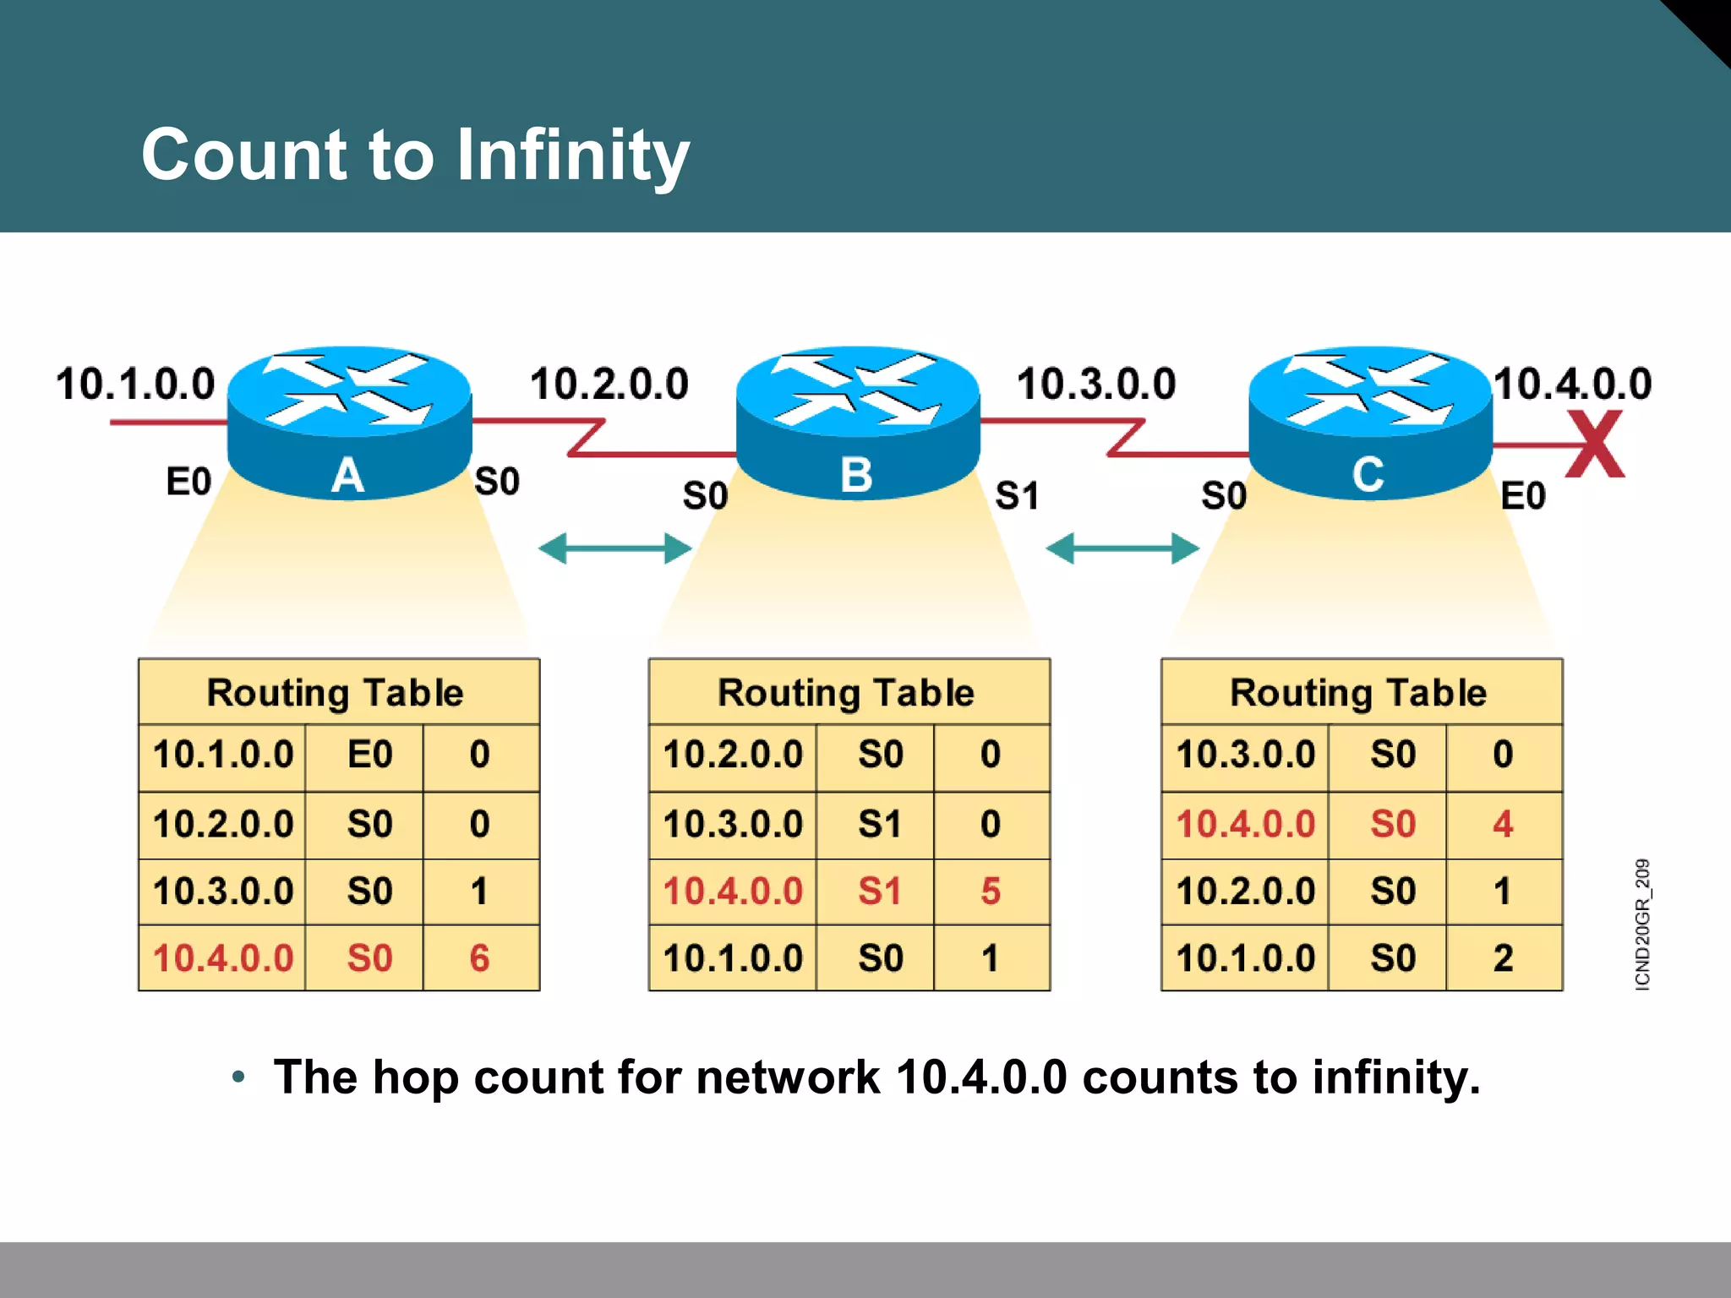
Task: Click 10.2.0.0 cell in Router A's table
Action: coord(223,824)
